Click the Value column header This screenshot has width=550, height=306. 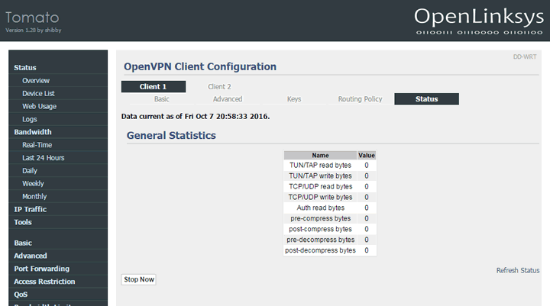coord(367,155)
